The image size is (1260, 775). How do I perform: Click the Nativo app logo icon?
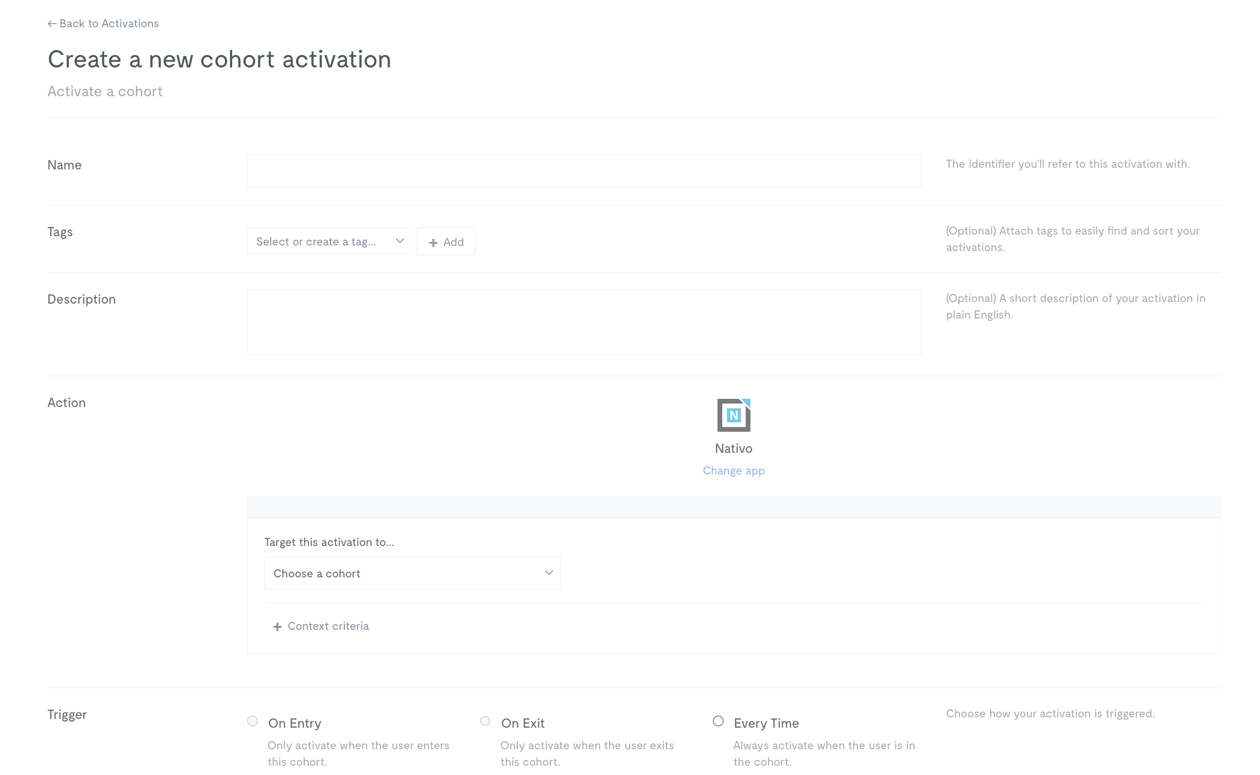(x=733, y=415)
